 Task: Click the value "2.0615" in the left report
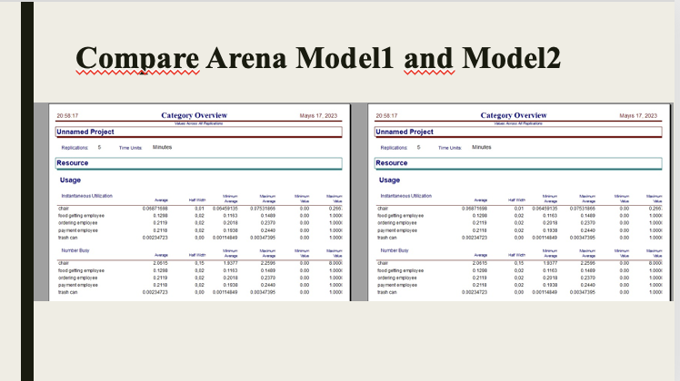click(x=161, y=263)
